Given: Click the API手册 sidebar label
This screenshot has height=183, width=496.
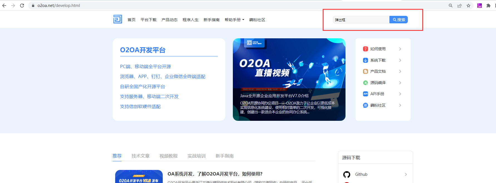Looking at the screenshot, I should tap(377, 94).
